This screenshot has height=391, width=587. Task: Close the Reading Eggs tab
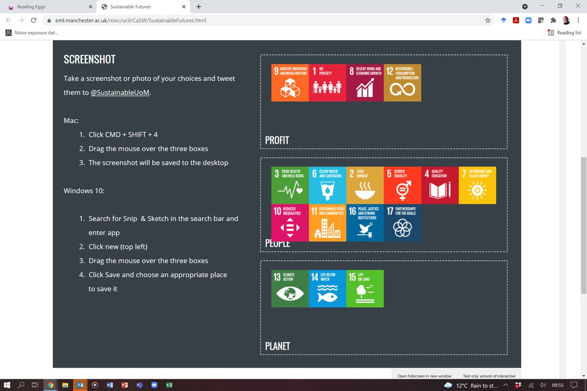pyautogui.click(x=90, y=7)
